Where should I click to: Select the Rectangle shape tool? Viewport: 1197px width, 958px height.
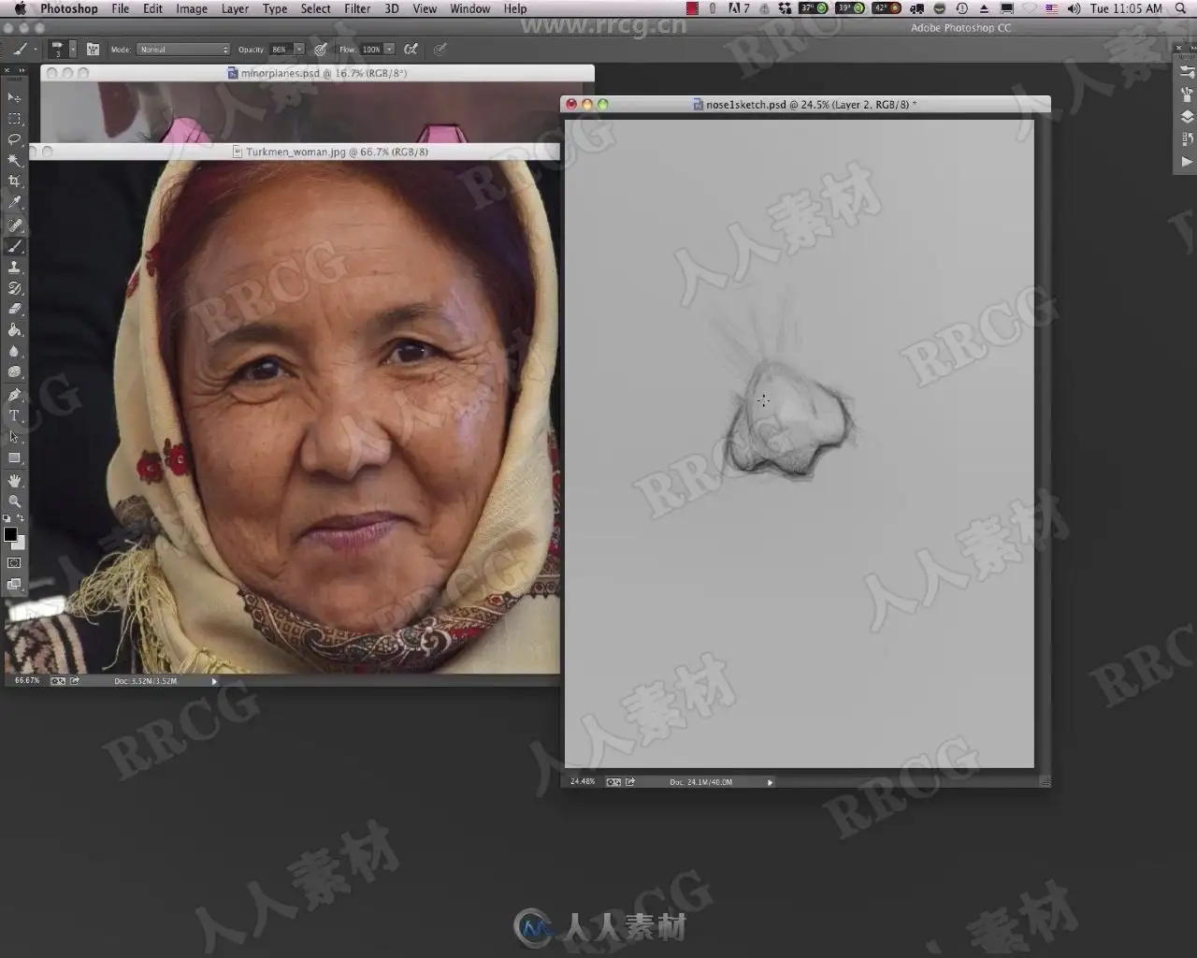point(14,458)
